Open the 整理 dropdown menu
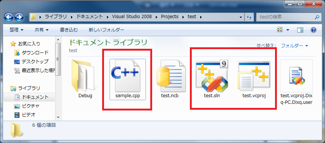 pyautogui.click(x=16, y=30)
